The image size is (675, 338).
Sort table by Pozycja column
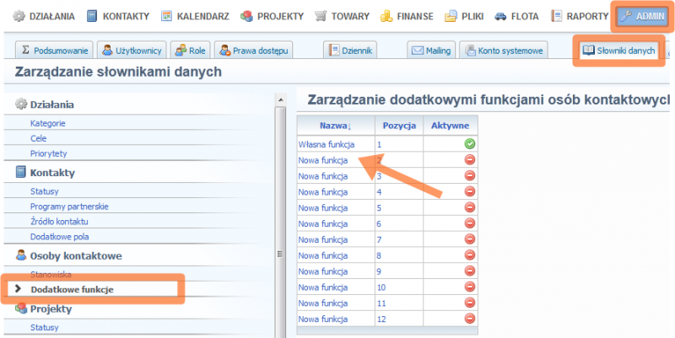pos(398,125)
